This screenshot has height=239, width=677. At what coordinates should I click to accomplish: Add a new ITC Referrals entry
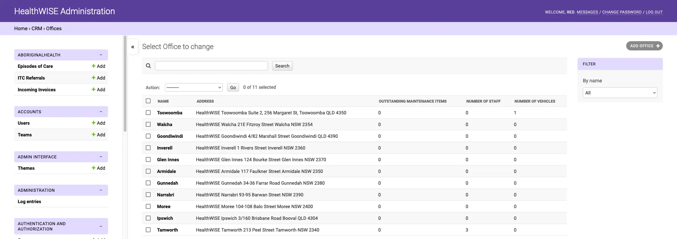coord(98,78)
